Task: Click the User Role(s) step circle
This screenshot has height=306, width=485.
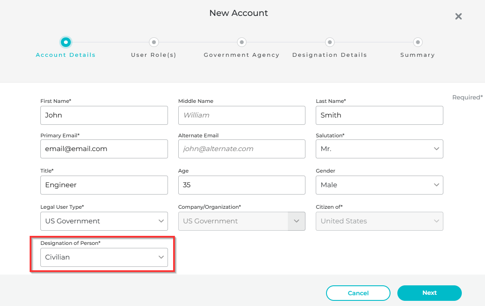Action: point(154,42)
